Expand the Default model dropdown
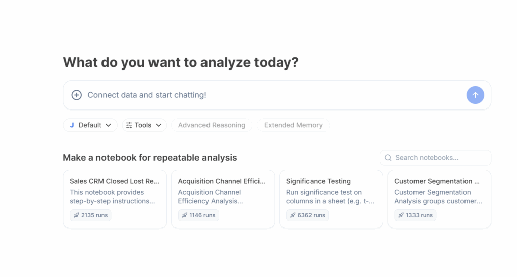 tap(90, 125)
